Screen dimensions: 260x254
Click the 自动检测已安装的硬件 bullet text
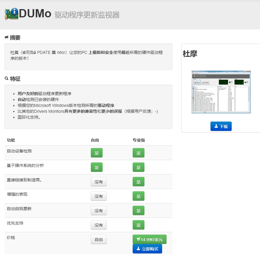pos(38,99)
